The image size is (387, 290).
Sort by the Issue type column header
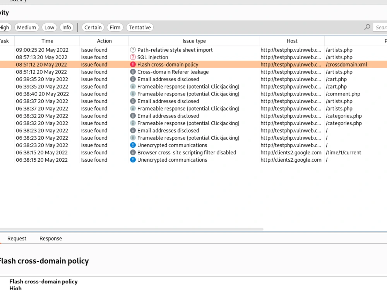(194, 41)
